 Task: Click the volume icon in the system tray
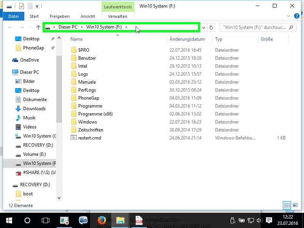click(259, 220)
